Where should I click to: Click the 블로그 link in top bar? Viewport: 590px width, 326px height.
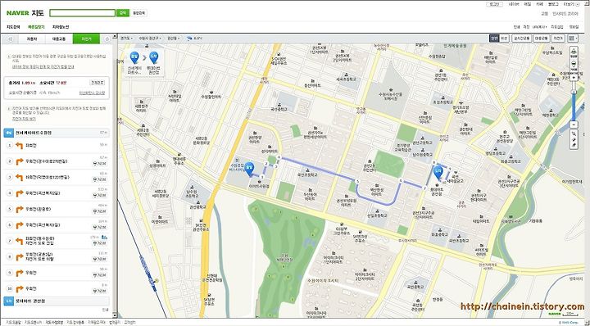[553, 4]
